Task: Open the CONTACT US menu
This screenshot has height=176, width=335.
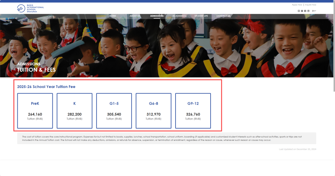Action: coord(223,16)
